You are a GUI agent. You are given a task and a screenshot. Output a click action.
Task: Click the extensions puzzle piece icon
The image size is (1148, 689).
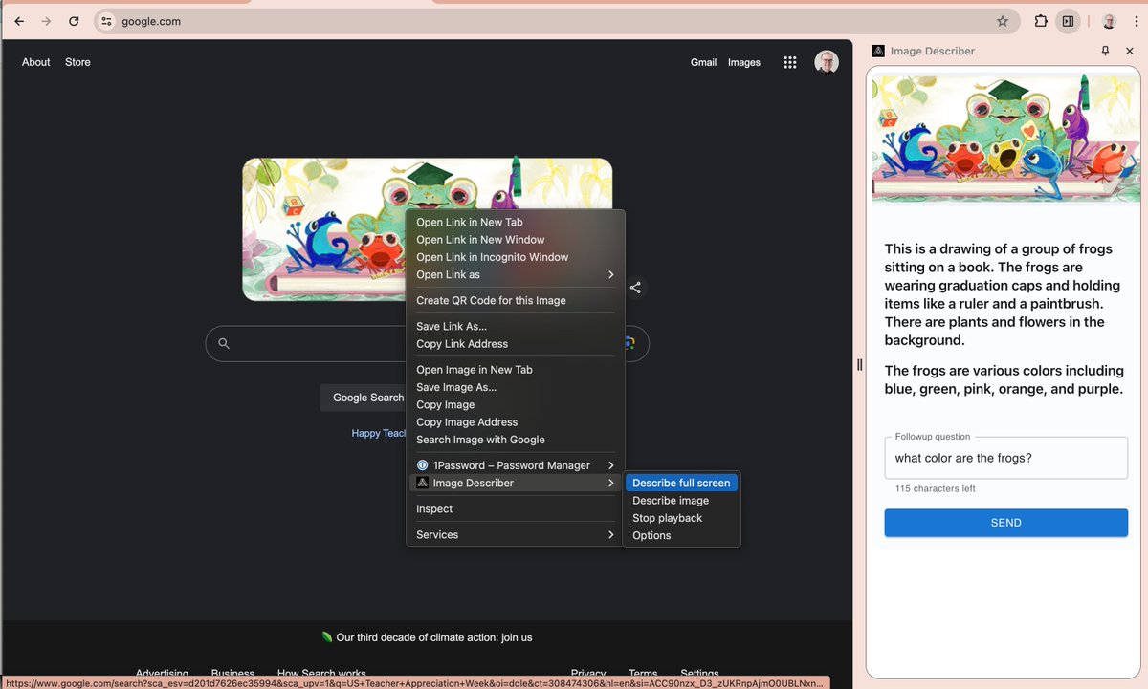1040,20
